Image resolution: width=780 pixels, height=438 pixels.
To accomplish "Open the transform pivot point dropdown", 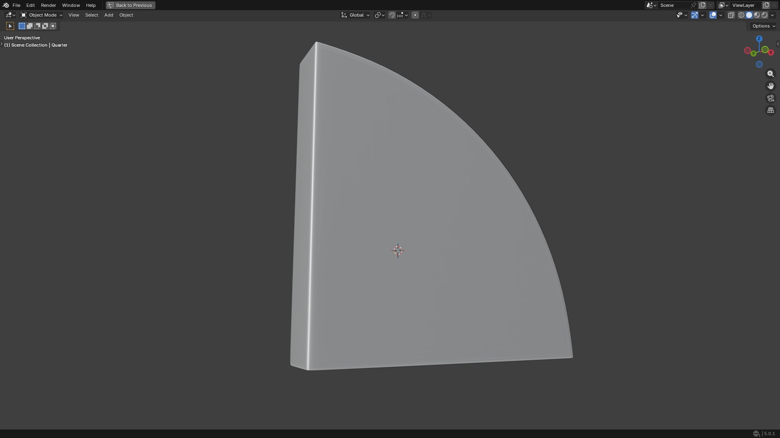I will [379, 15].
